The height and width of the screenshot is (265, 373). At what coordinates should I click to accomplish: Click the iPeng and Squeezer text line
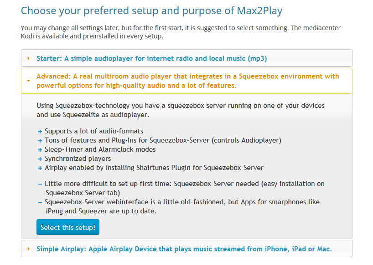click(x=101, y=211)
